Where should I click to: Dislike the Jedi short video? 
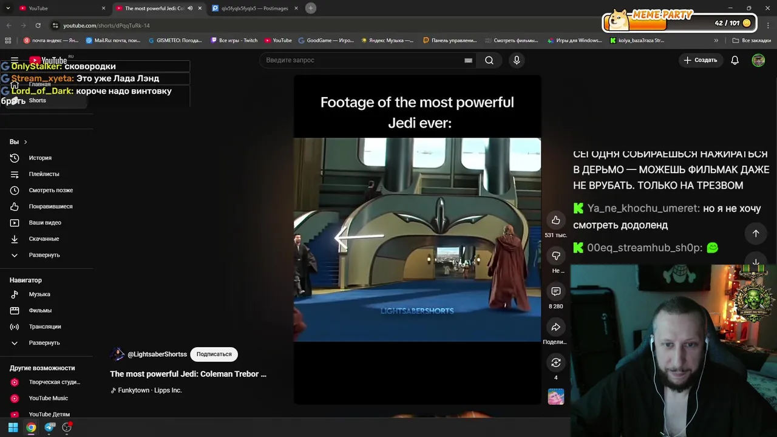coord(555,256)
